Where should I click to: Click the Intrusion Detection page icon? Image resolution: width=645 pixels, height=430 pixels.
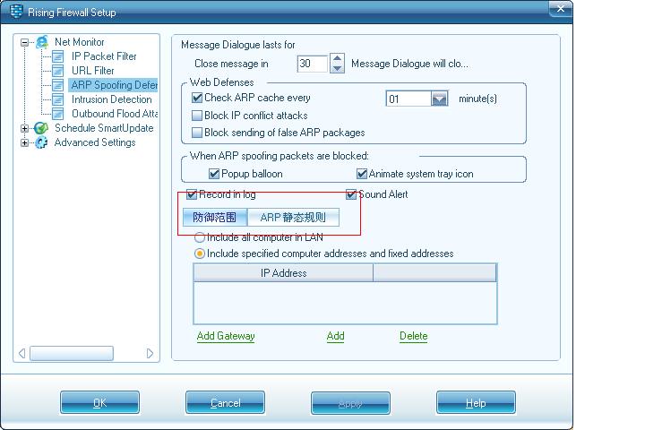pos(57,99)
